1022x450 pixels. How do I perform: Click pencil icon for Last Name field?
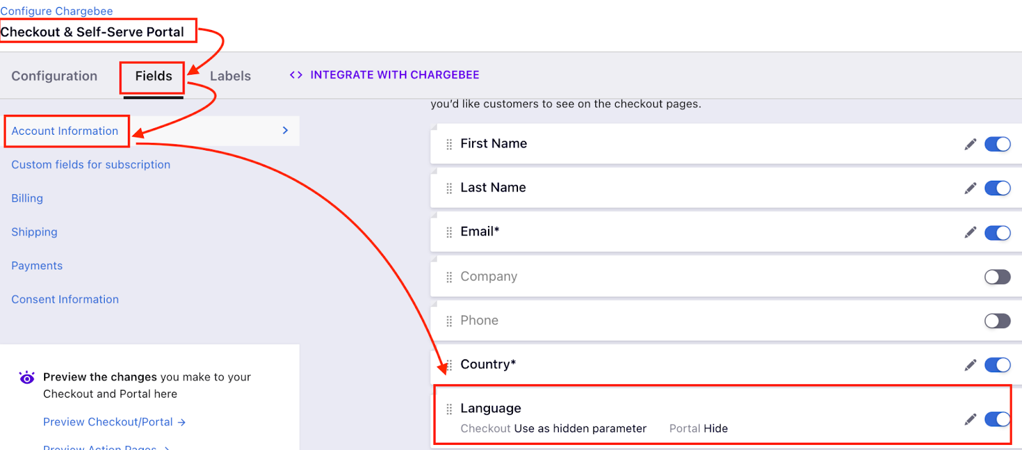[970, 188]
